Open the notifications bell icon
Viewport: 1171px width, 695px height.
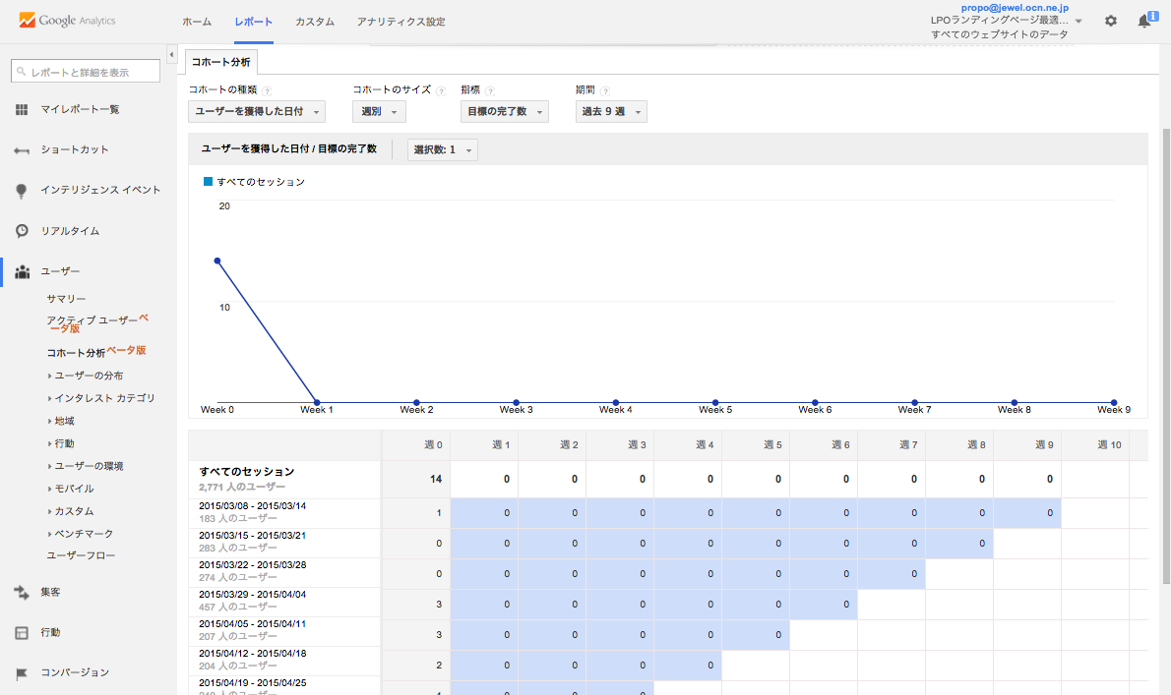coord(1144,21)
